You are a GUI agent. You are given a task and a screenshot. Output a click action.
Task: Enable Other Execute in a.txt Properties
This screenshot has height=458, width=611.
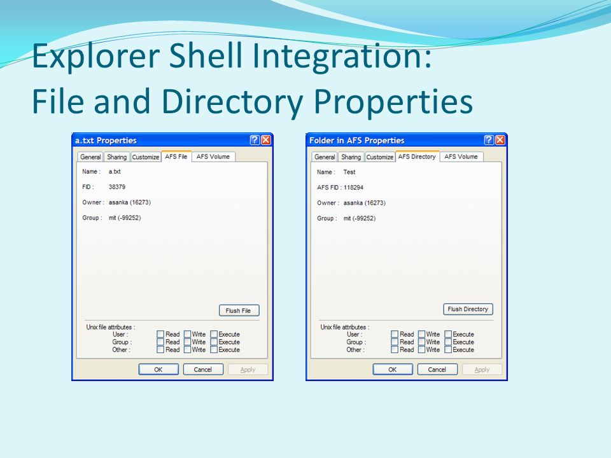(x=214, y=350)
